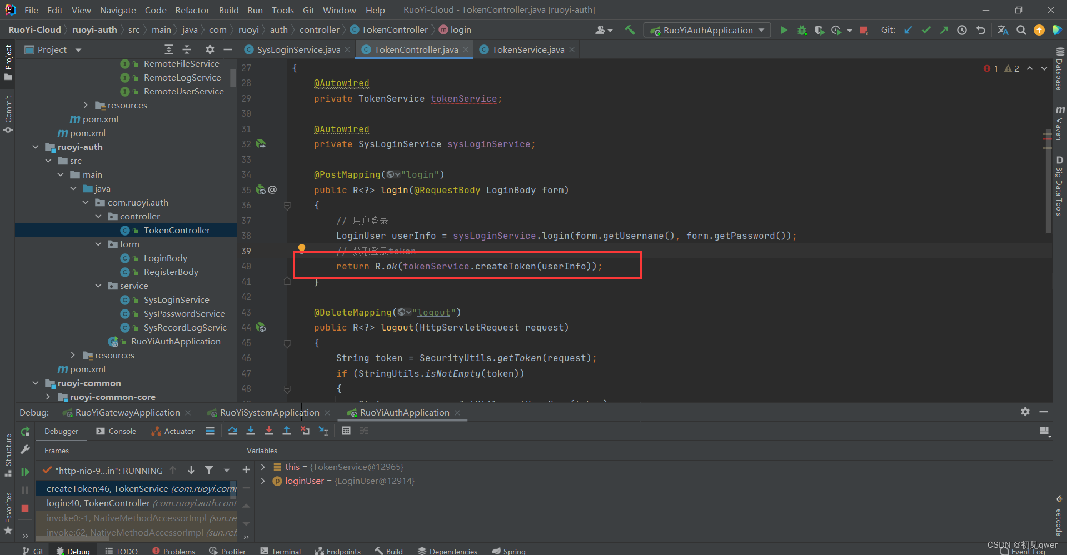This screenshot has height=555, width=1067.
Task: Click the Add Watch plus icon
Action: 246,470
